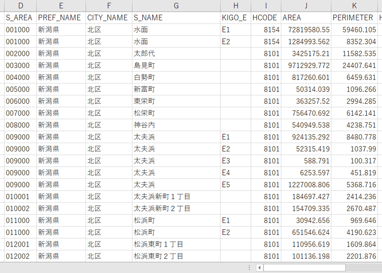
Task: Select area cell 1227008.806
Action: (x=306, y=185)
